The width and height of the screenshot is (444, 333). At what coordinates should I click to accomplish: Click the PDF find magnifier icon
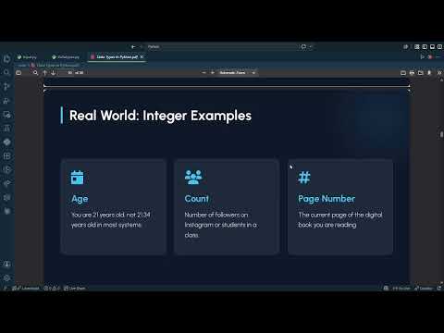click(36, 73)
